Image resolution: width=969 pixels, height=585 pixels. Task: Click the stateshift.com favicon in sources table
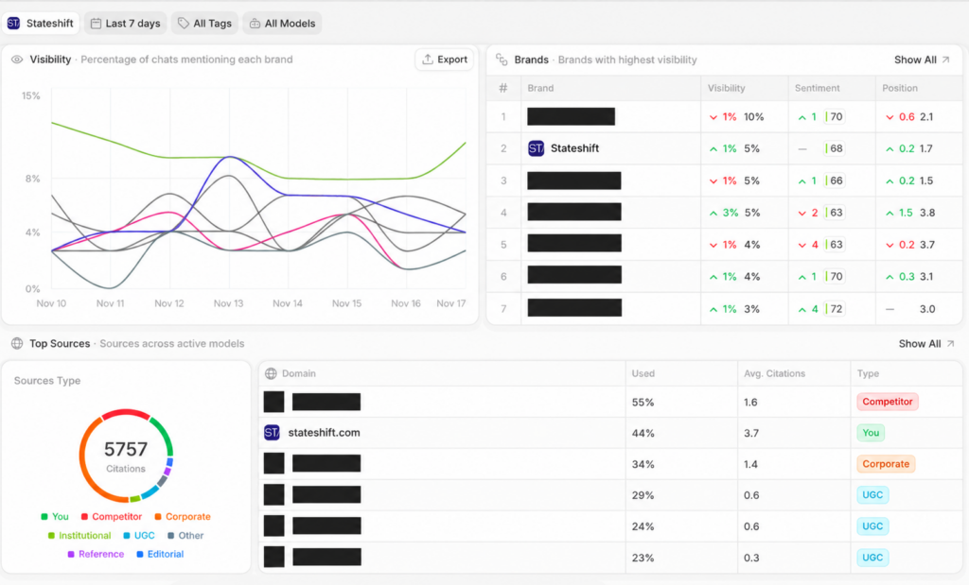(x=272, y=433)
